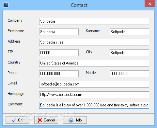
Task: Place cursor in the Phone field
Action: (x=59, y=74)
